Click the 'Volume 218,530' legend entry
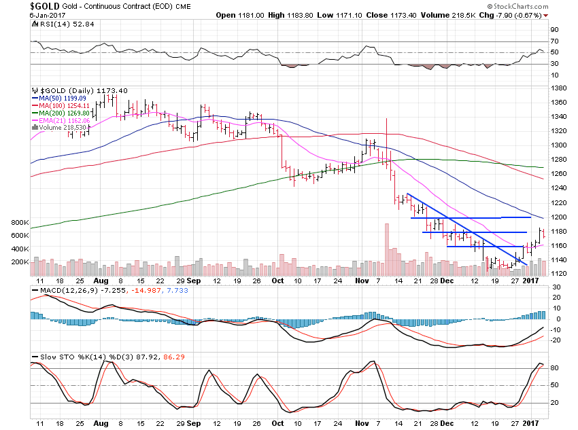 tap(63, 128)
